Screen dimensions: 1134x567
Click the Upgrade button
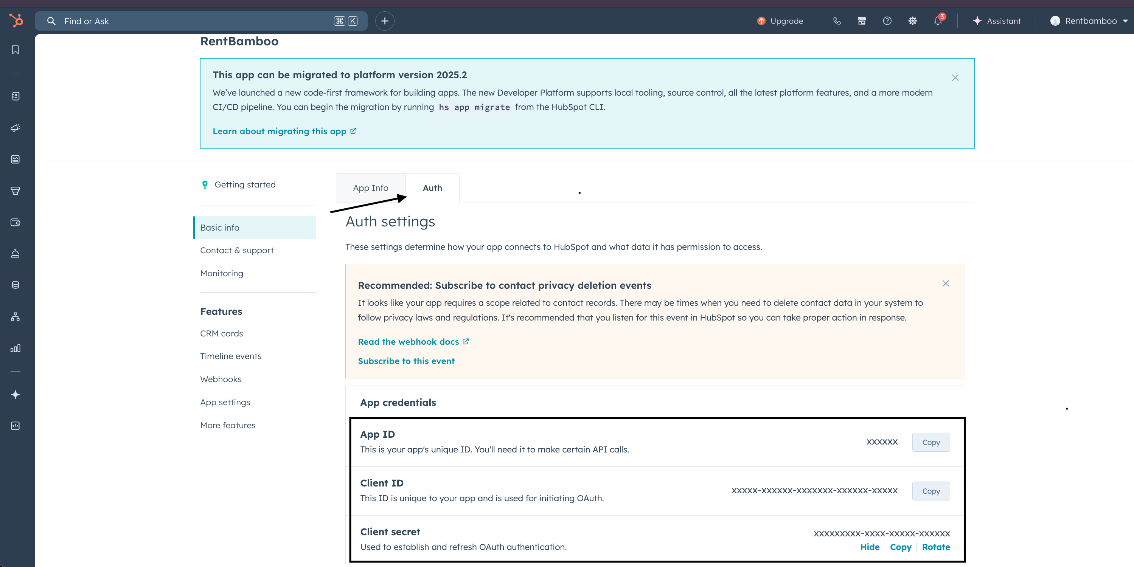(x=780, y=21)
